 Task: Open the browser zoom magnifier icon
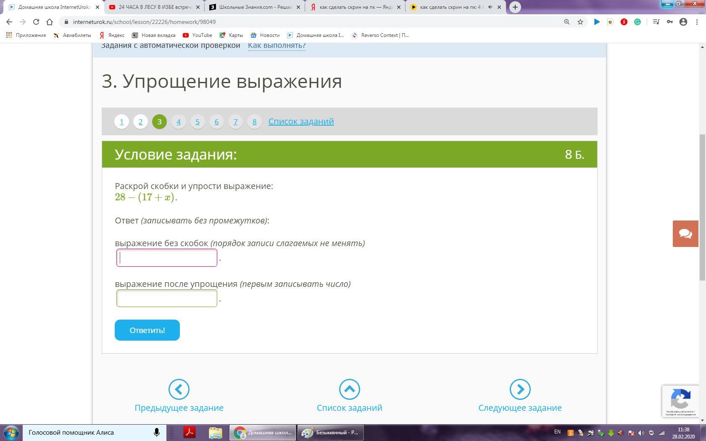(x=567, y=22)
